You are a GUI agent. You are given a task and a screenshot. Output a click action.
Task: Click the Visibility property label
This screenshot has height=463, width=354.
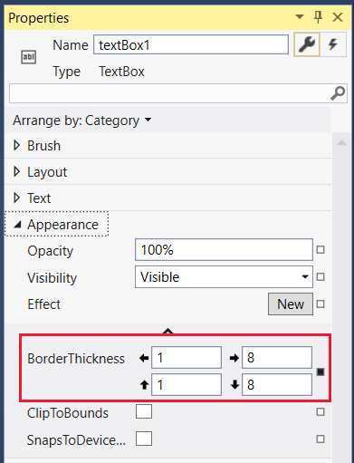pos(52,277)
